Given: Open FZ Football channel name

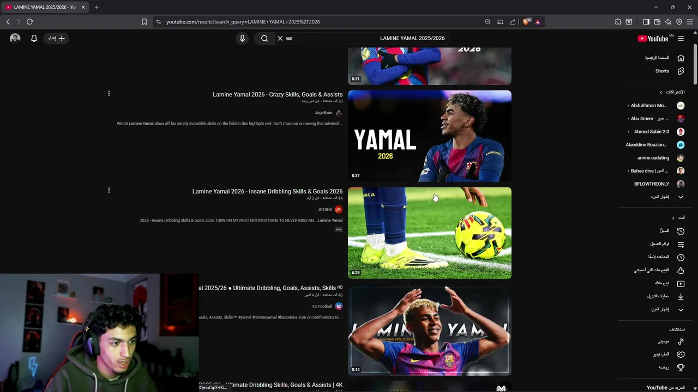Looking at the screenshot, I should pos(322,307).
